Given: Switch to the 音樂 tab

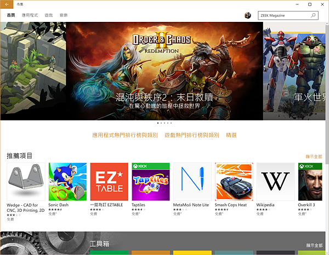Looking at the screenshot, I should click(64, 15).
